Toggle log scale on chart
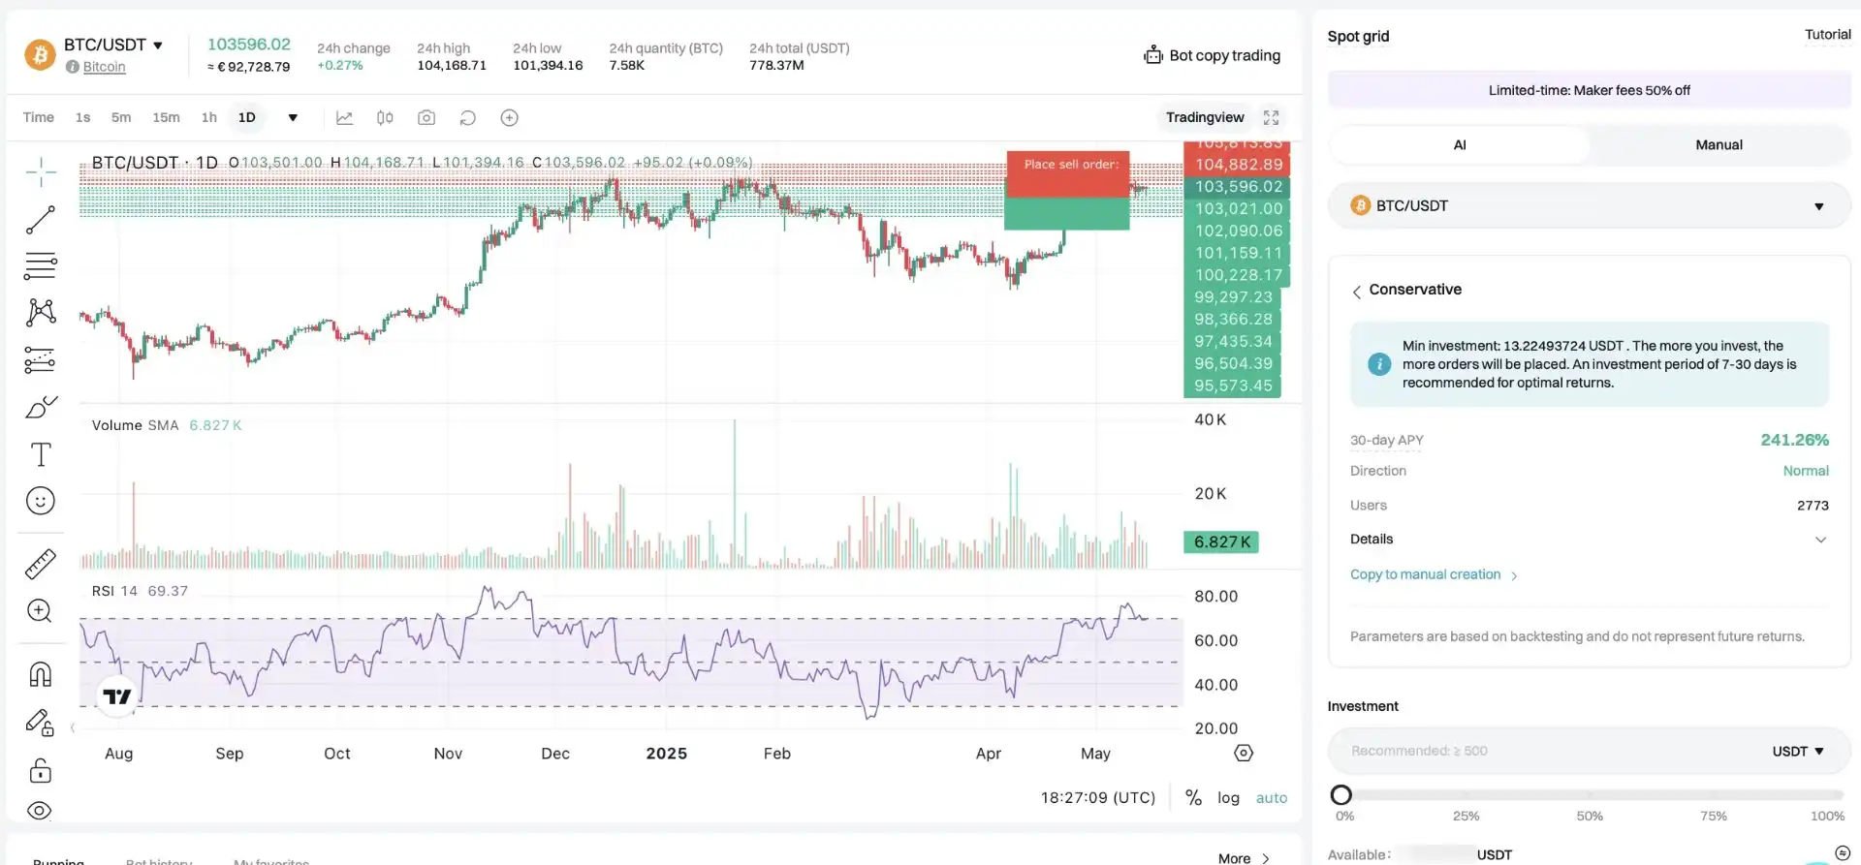This screenshot has width=1861, height=865. point(1228,798)
